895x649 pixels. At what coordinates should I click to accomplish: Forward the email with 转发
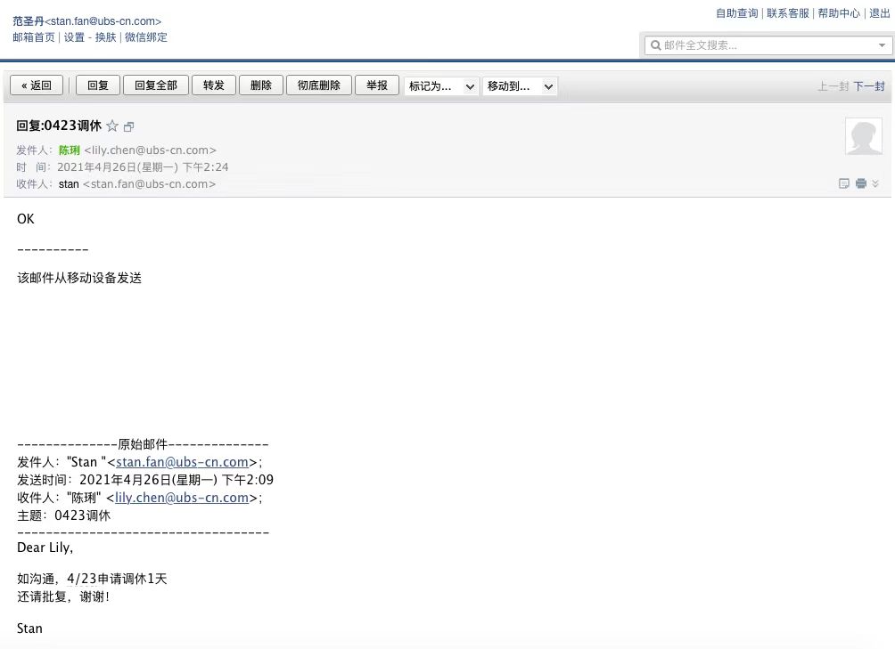click(214, 85)
